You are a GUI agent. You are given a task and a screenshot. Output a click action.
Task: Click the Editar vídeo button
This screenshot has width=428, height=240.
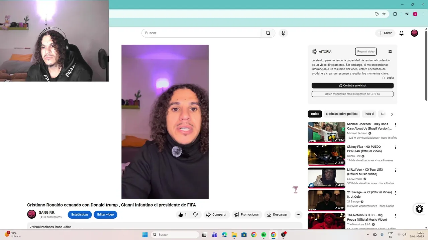[105, 215]
